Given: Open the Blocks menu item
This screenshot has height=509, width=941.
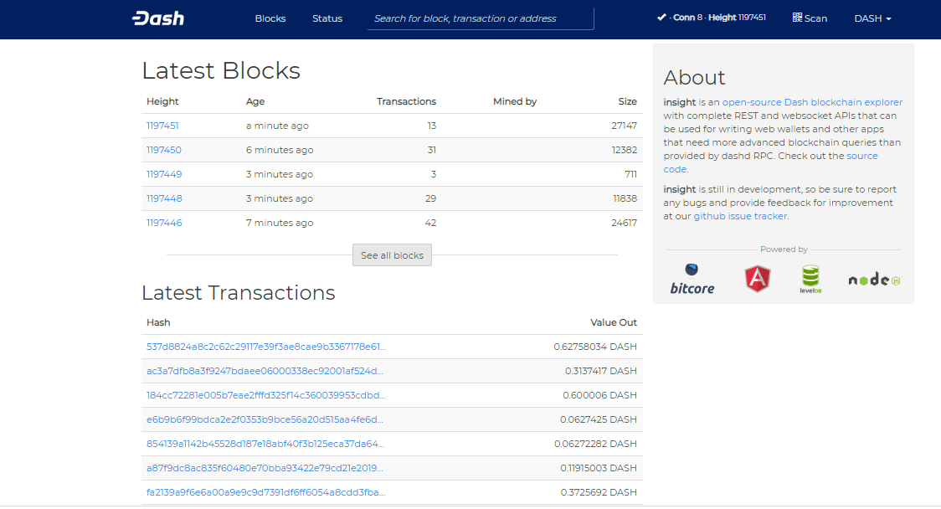Looking at the screenshot, I should tap(270, 18).
